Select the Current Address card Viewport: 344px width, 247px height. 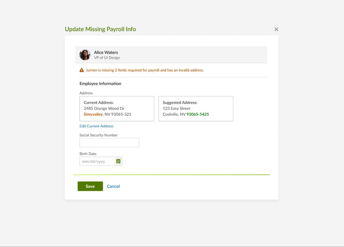117,109
